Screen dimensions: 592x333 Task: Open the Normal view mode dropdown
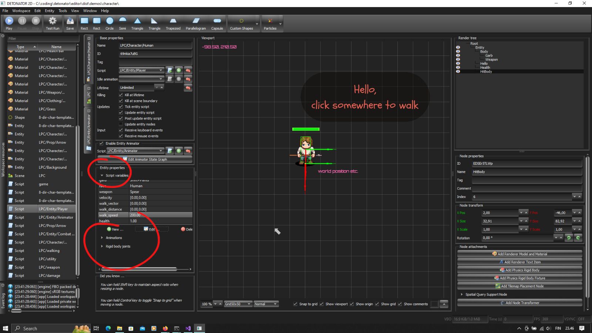pos(266,304)
